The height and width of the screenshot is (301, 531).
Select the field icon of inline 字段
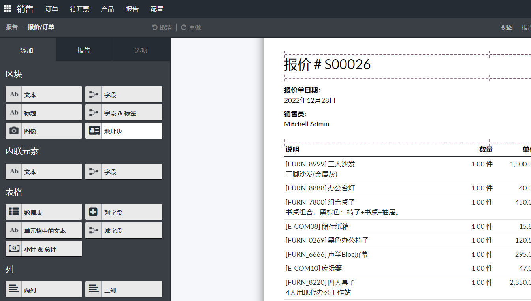94,171
